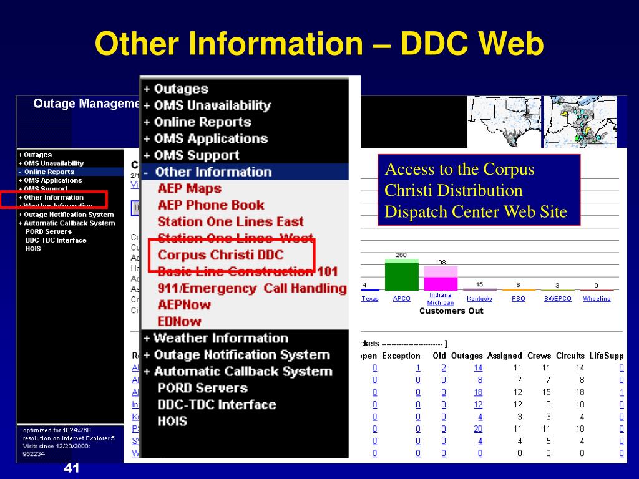639x479 pixels.
Task: Open AEP Phone Book link
Action: pyautogui.click(x=211, y=205)
